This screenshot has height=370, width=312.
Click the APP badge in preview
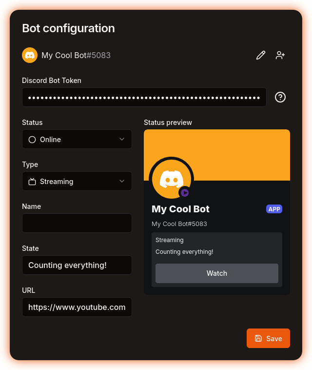(x=274, y=209)
